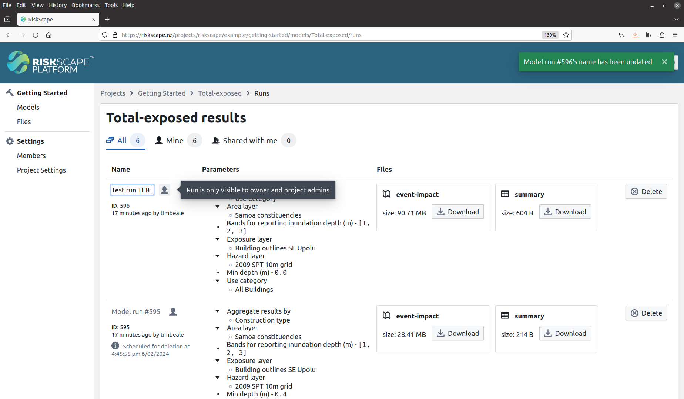Open the Pocket save icon
The image size is (684, 399).
622,35
